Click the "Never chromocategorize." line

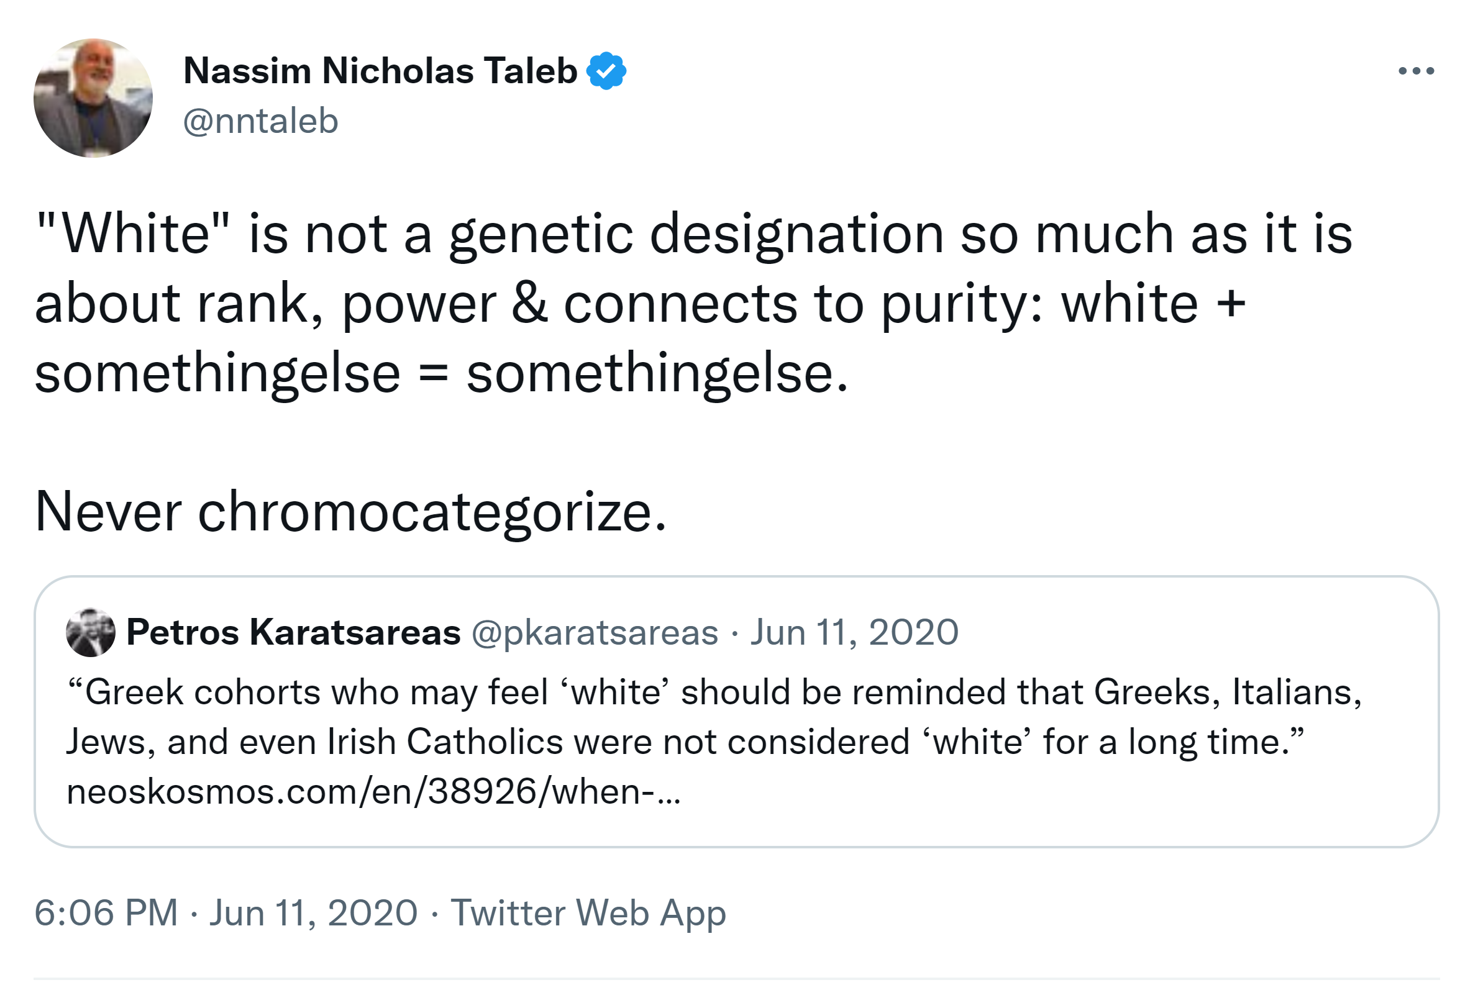pyautogui.click(x=350, y=512)
